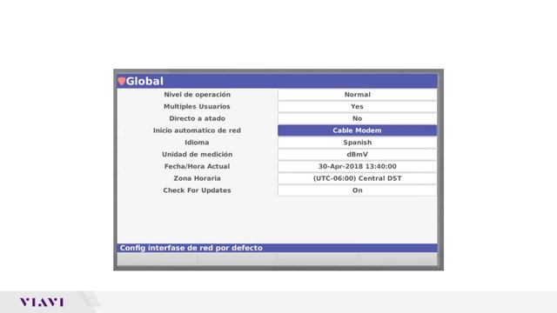This screenshot has height=313, width=557.
Task: Click the Unidad de medición label
Action: tap(198, 155)
